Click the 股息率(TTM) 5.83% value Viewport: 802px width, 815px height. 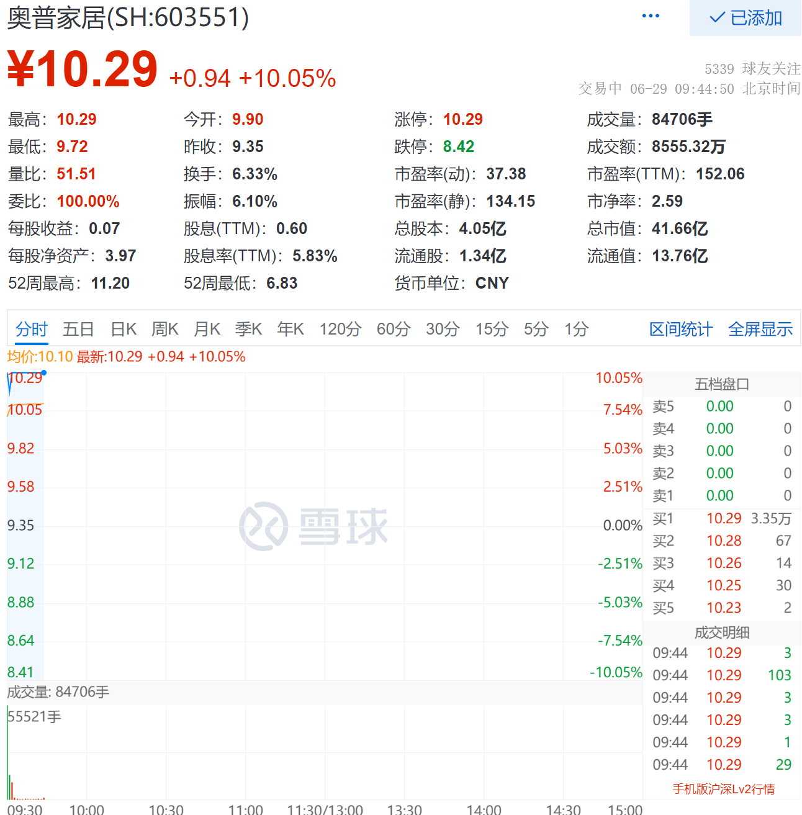click(x=315, y=256)
